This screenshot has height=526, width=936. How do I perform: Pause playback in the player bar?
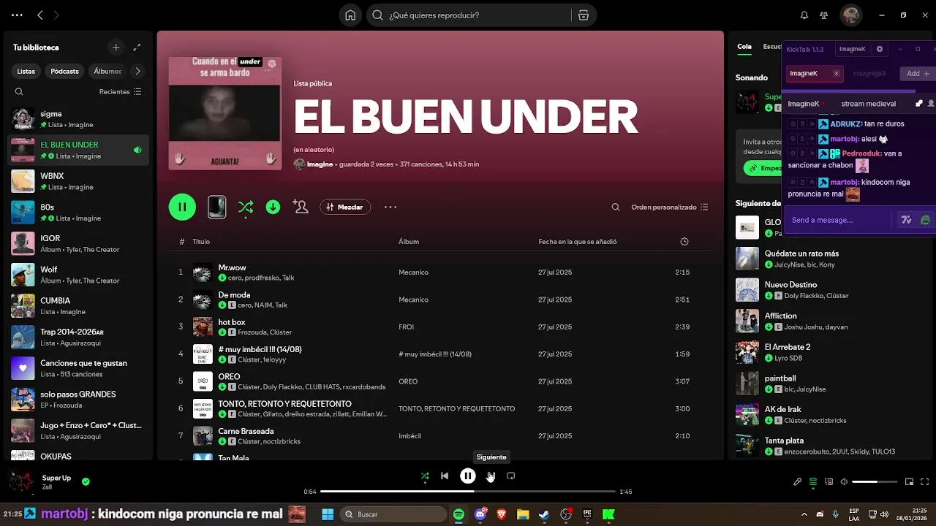pos(468,476)
